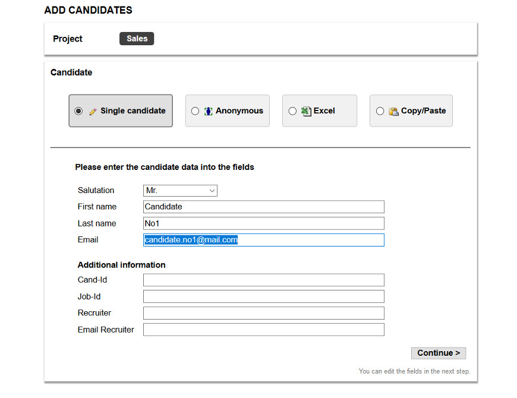
Task: Click the Excel spreadsheet icon
Action: [x=306, y=111]
